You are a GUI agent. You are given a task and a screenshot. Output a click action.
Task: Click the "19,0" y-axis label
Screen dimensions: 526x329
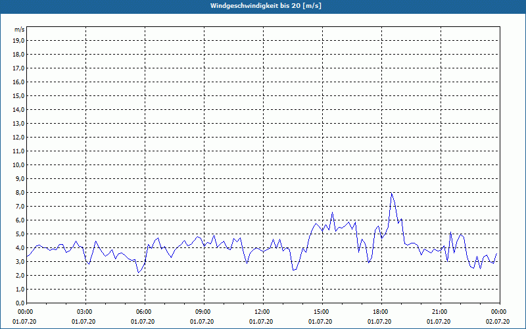pyautogui.click(x=18, y=41)
